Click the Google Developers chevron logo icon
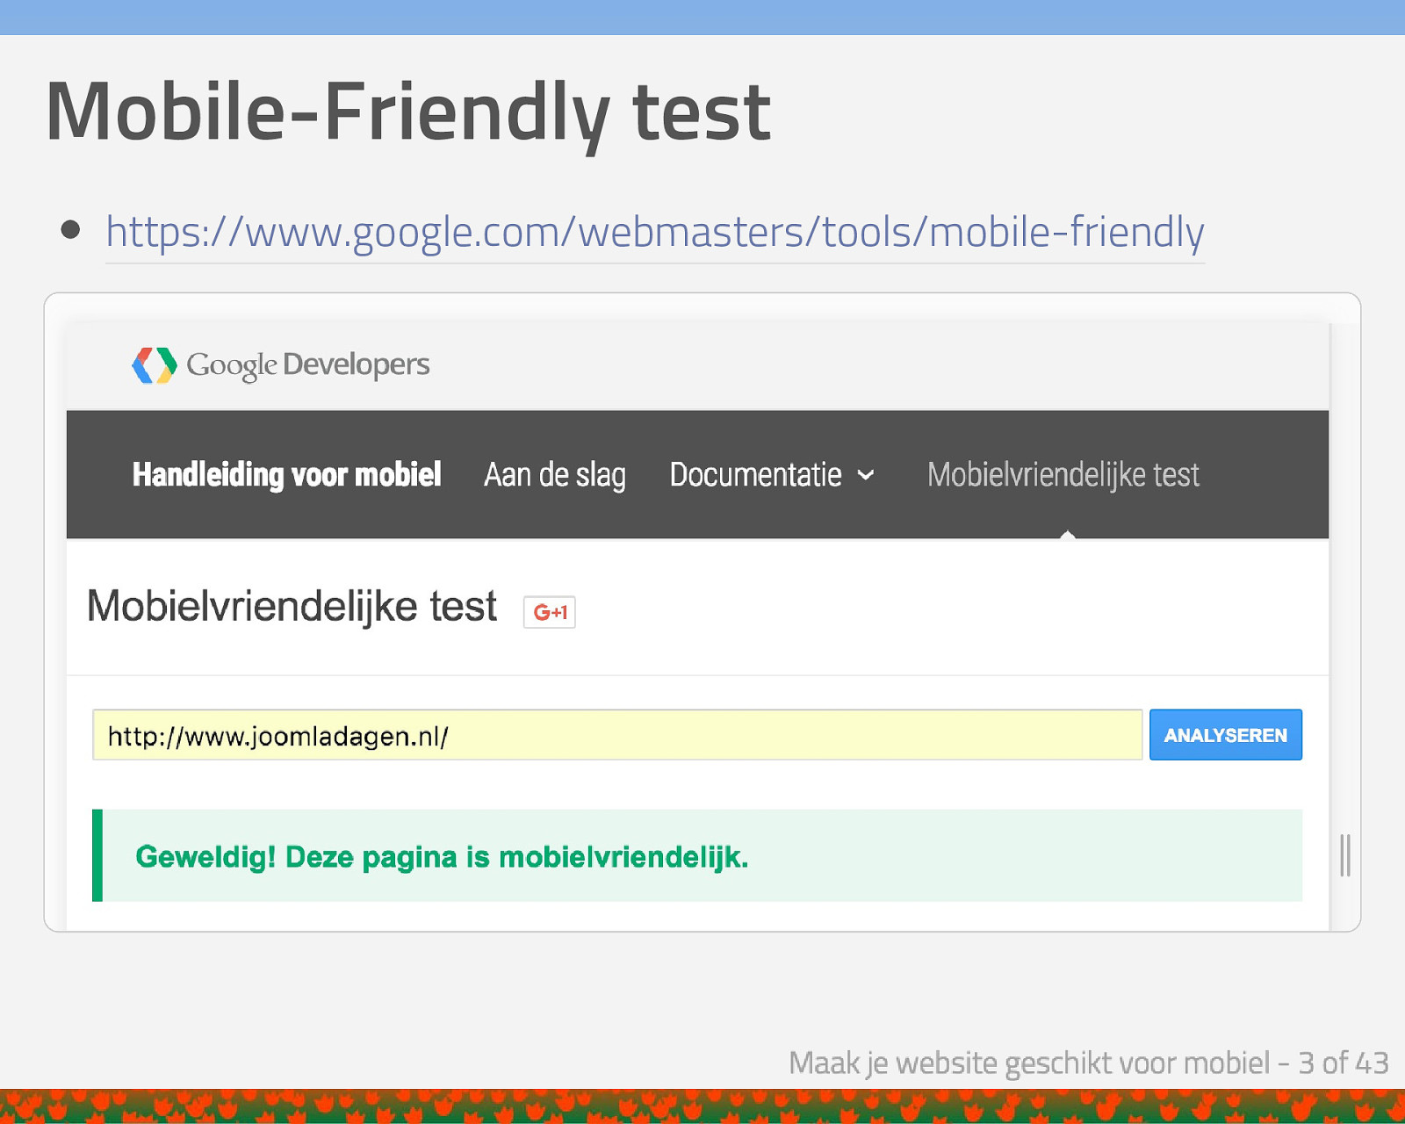Screen dimensions: 1405x1124 (155, 365)
